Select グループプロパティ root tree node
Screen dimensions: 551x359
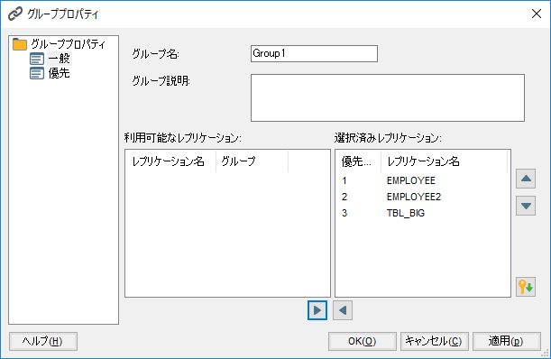[68, 44]
